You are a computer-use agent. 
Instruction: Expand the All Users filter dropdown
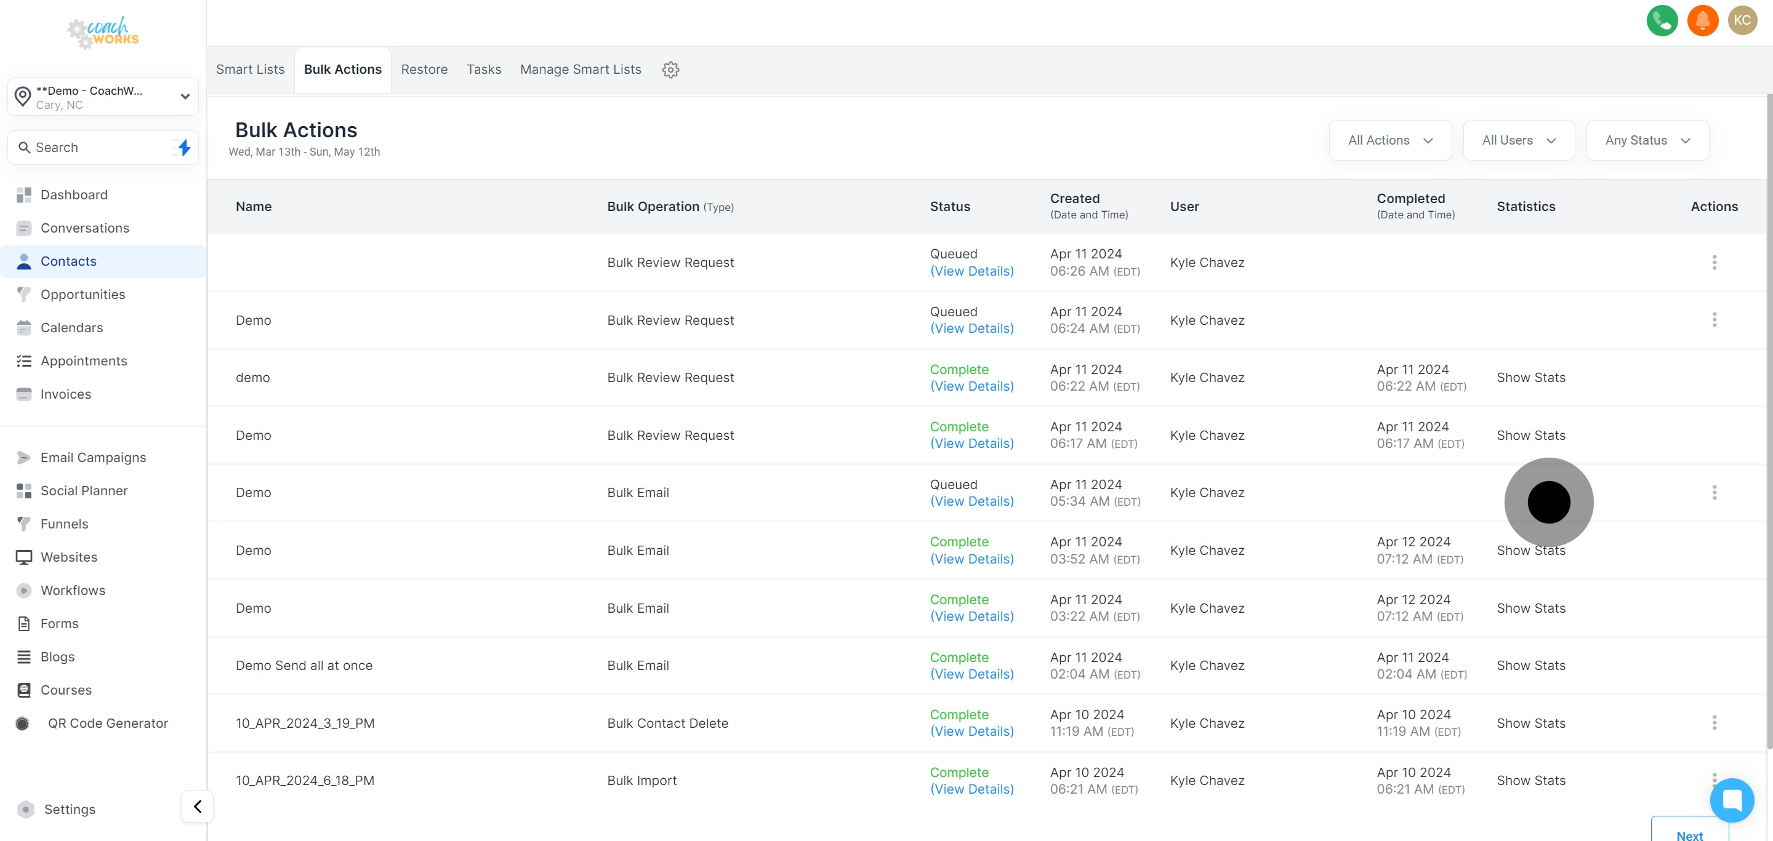(1518, 140)
